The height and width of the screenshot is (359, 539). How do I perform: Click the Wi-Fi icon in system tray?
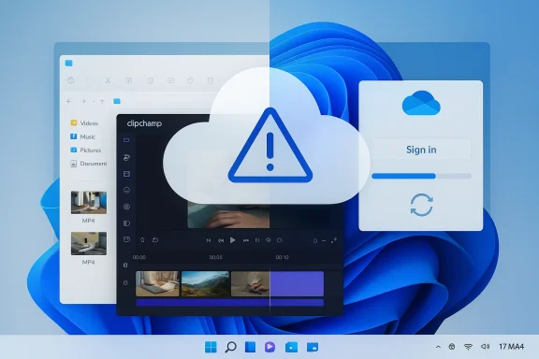coord(468,347)
